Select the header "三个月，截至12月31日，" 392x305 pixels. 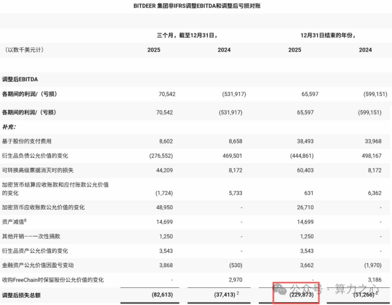[x=187, y=36]
